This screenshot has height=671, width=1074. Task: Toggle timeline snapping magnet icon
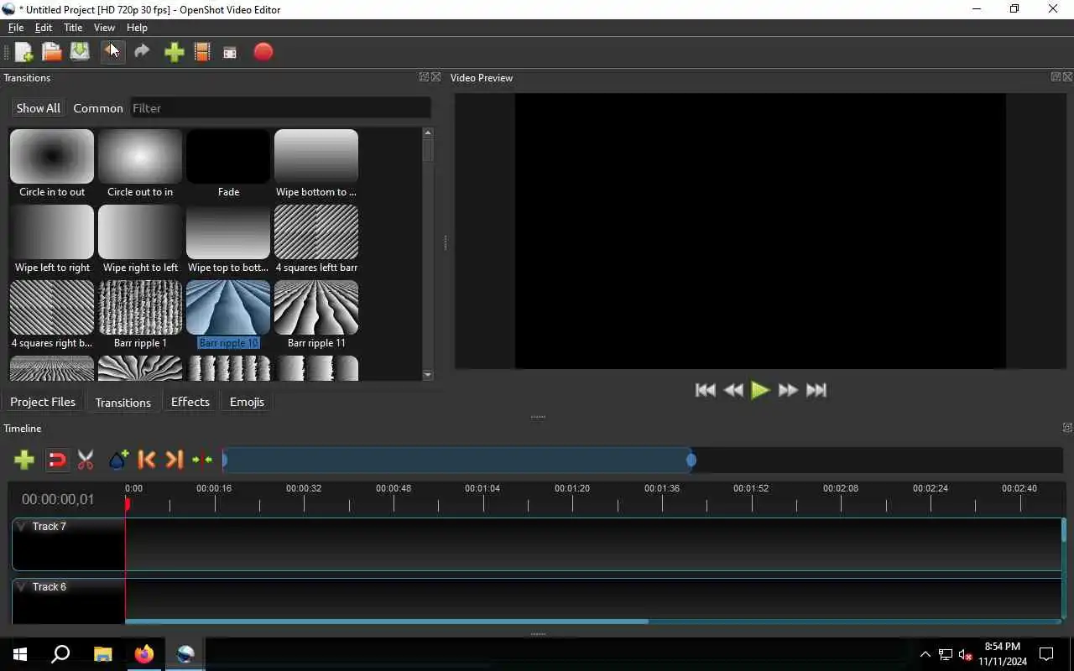point(56,460)
